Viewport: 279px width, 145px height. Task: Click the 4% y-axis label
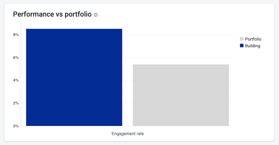click(16, 80)
